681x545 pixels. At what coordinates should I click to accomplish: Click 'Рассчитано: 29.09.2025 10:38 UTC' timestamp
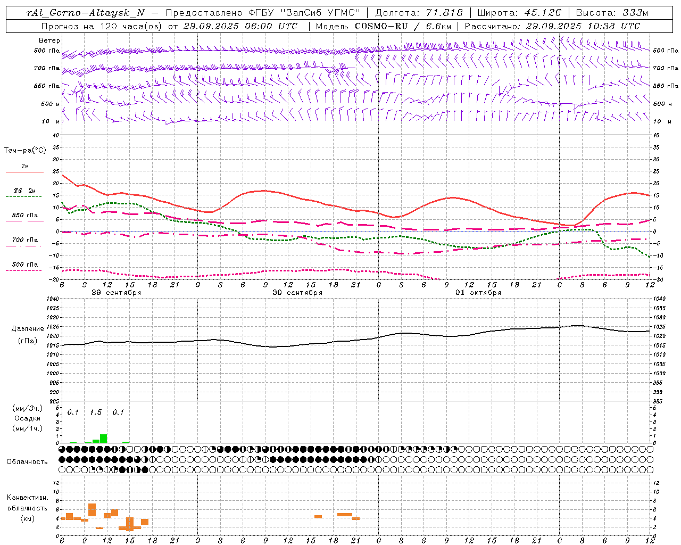[552, 26]
